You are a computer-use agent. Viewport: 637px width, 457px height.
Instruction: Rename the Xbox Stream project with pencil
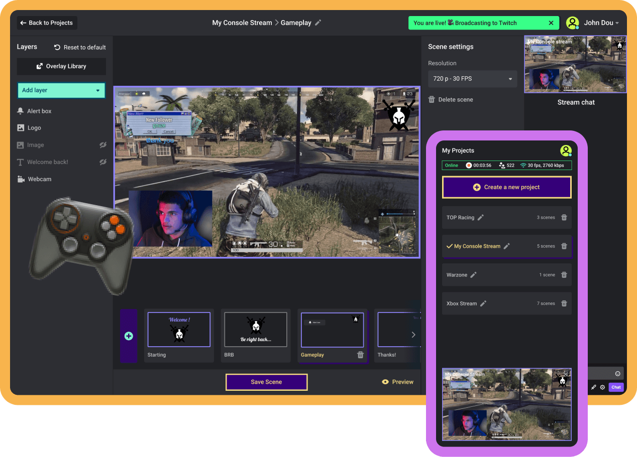[x=483, y=303]
